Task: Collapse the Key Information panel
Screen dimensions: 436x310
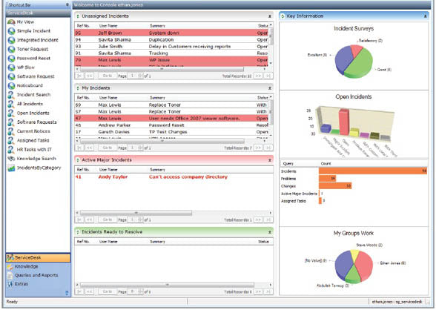Action: coord(425,16)
